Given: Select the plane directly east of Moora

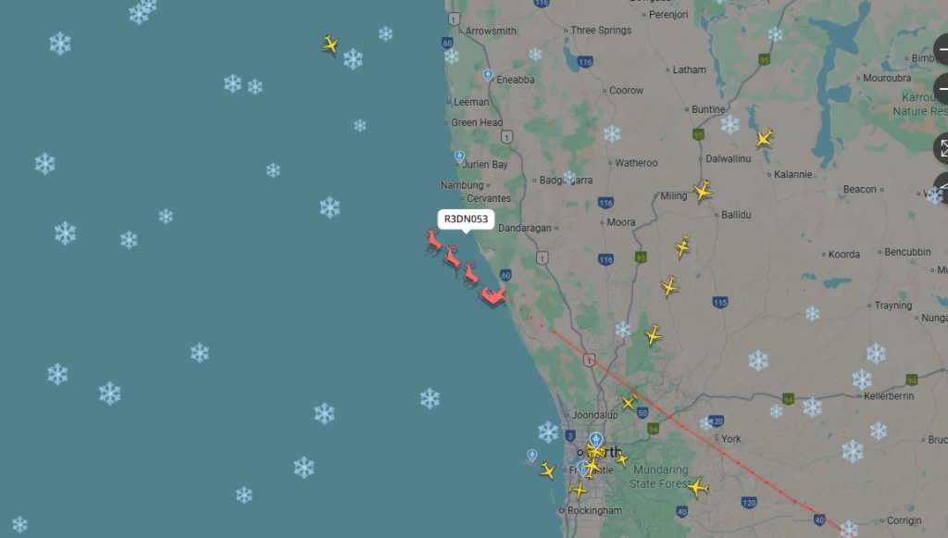Looking at the screenshot, I should click(x=683, y=246).
